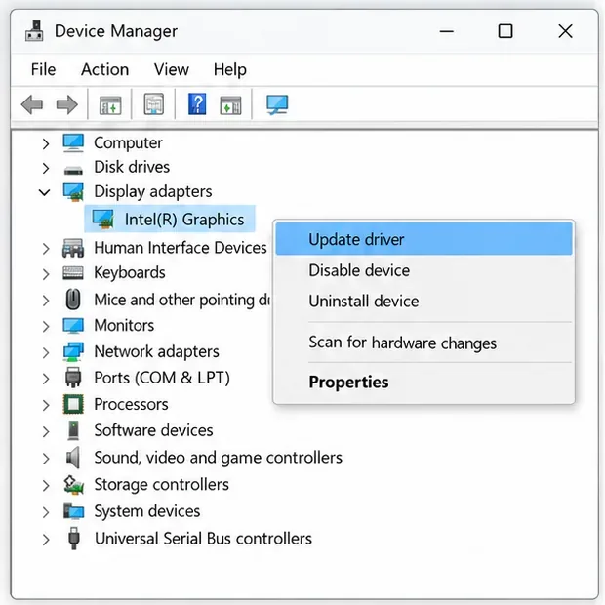The height and width of the screenshot is (605, 605).
Task: Minimize the Device Manager window
Action: [x=446, y=31]
